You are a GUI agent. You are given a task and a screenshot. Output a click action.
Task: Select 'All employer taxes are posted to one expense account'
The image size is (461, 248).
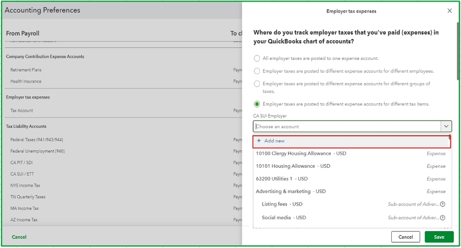pos(257,59)
